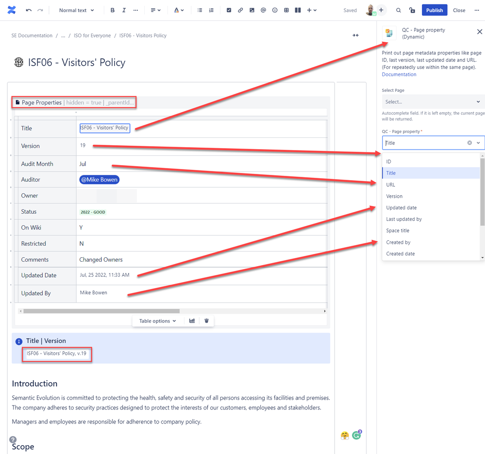Select ID from the property list
The image size is (485, 454).
(x=431, y=161)
